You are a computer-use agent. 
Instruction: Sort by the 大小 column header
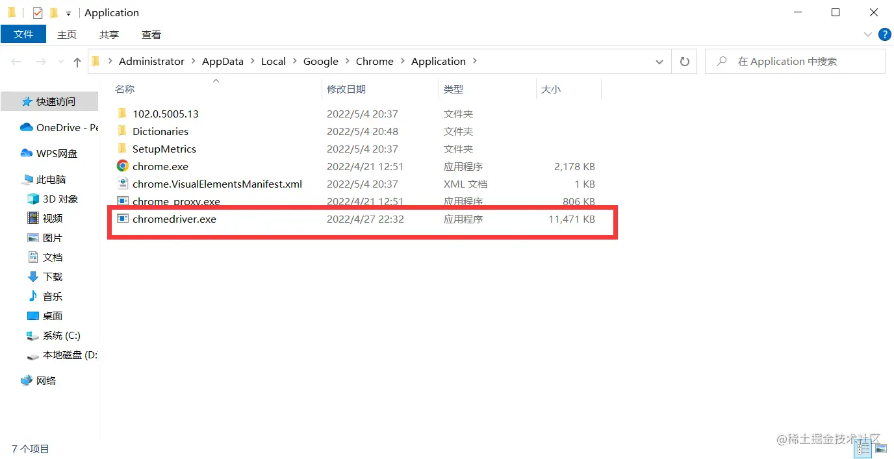coord(551,89)
